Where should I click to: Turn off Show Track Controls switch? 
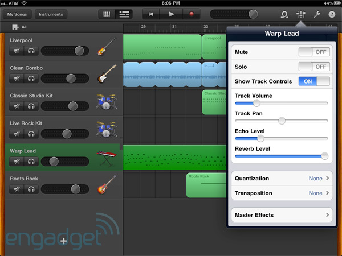(314, 81)
